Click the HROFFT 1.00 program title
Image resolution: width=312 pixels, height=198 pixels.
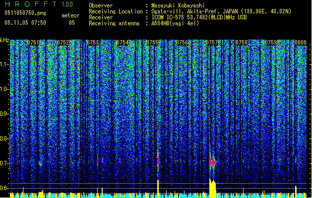click(x=39, y=4)
